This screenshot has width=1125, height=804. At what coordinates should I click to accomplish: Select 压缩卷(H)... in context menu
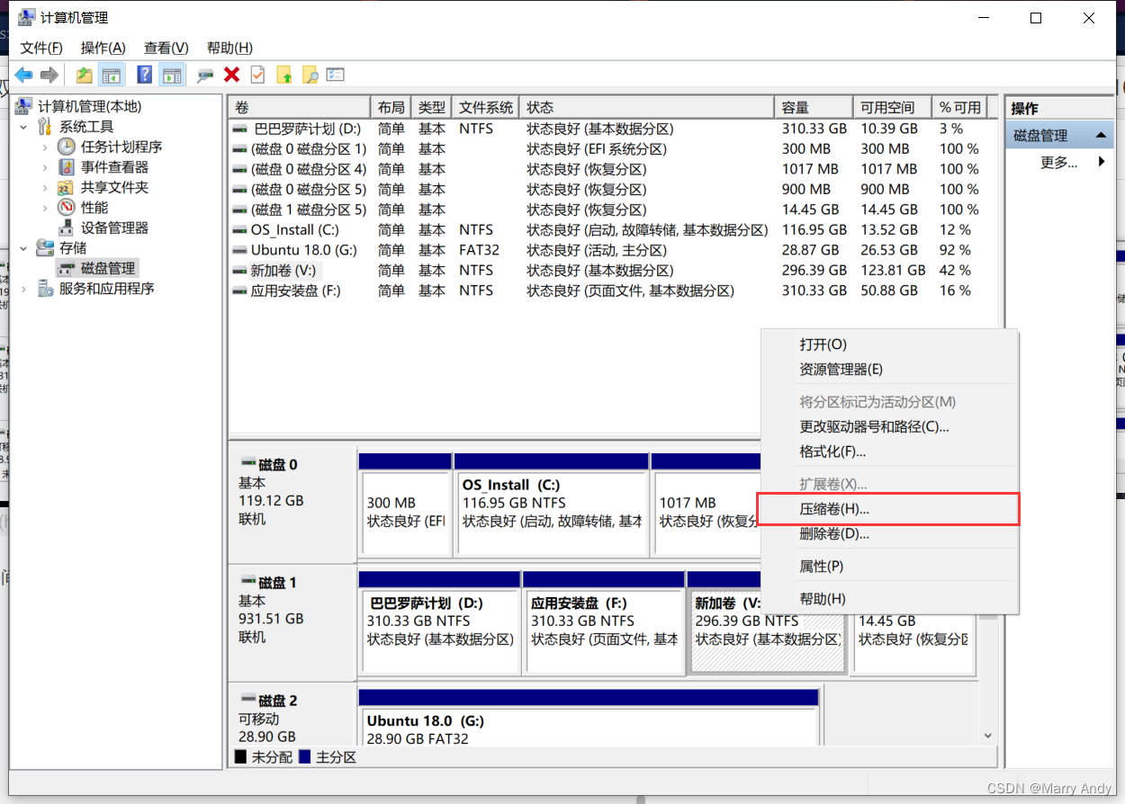834,509
